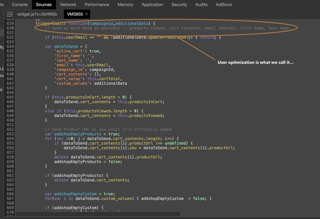The width and height of the screenshot is (320, 219).
Task: Open the Memory tab
Action: point(125,4)
